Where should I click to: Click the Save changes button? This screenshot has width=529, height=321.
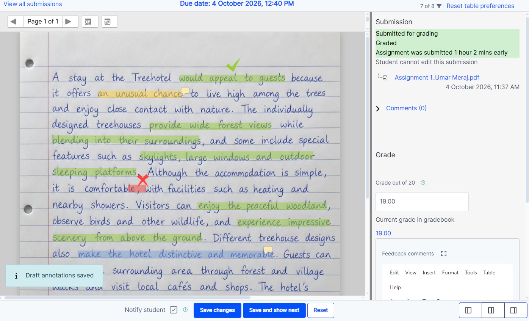click(217, 310)
